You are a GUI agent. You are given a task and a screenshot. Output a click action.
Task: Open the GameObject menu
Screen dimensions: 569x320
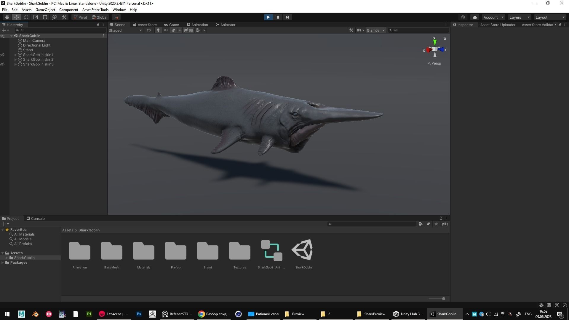(x=45, y=10)
